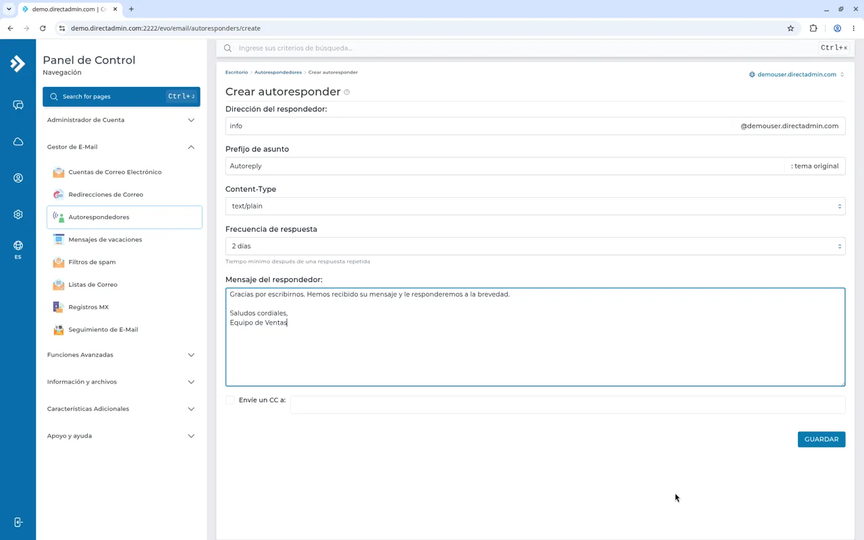Screen dimensions: 864x540
Task: Click the Seguimiento de E-Mail icon
Action: [x=59, y=329]
